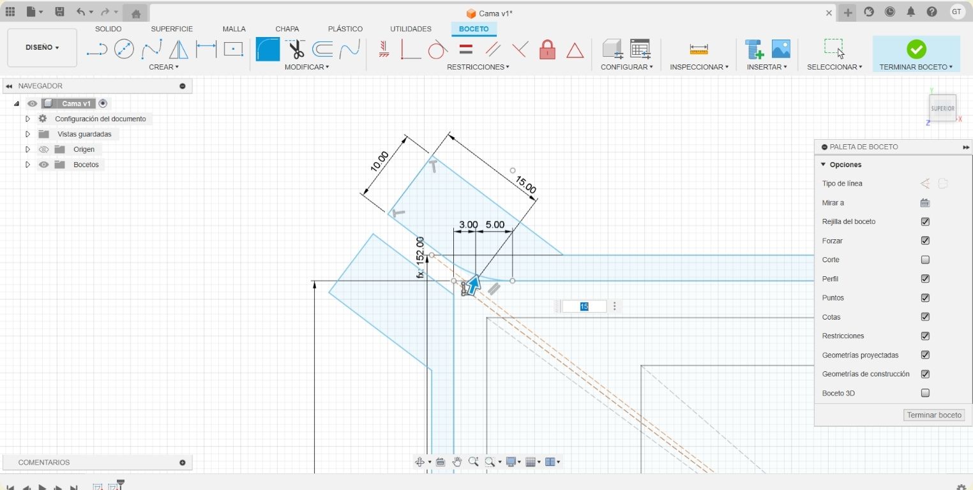Screen dimensions: 973x490
Task: Toggle Restricciones checkbox in palette
Action: [x=925, y=336]
